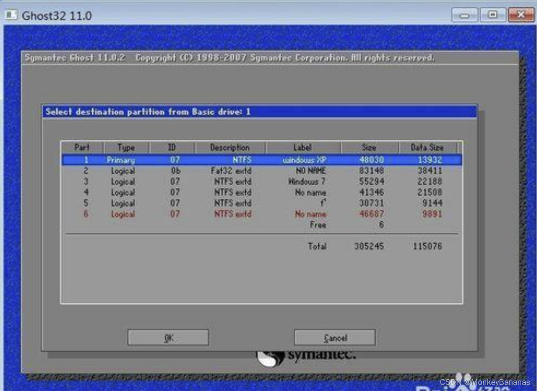
Task: Select the Fat32 extd partition row
Action: 262,171
